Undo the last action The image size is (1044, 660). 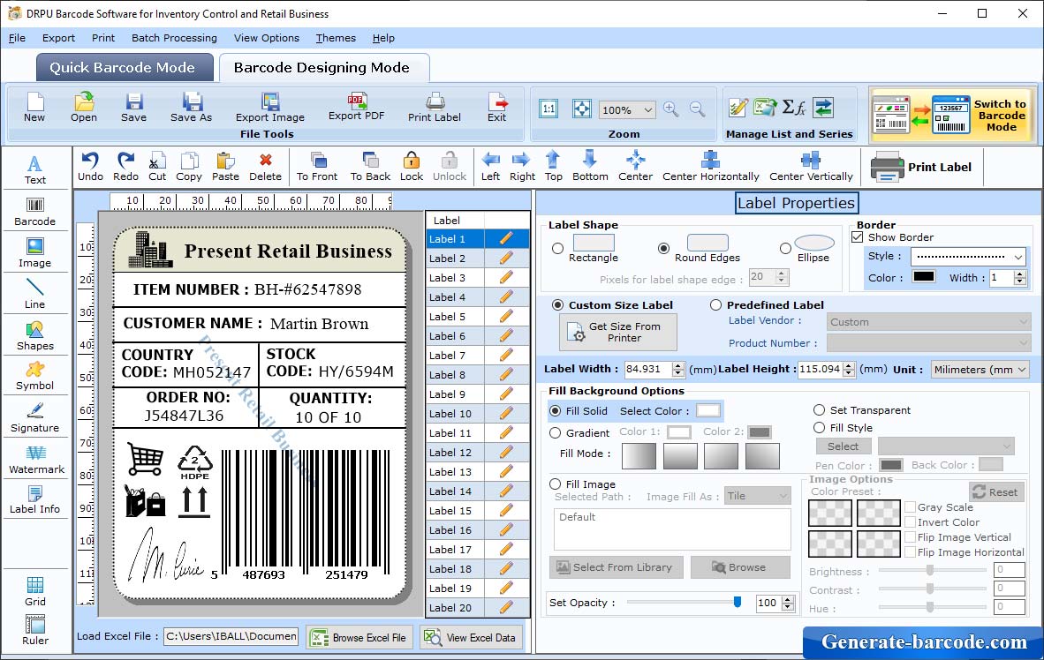tap(90, 167)
